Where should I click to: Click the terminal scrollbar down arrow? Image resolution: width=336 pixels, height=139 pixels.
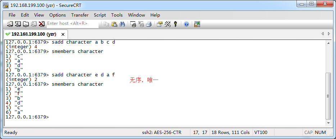328,123
